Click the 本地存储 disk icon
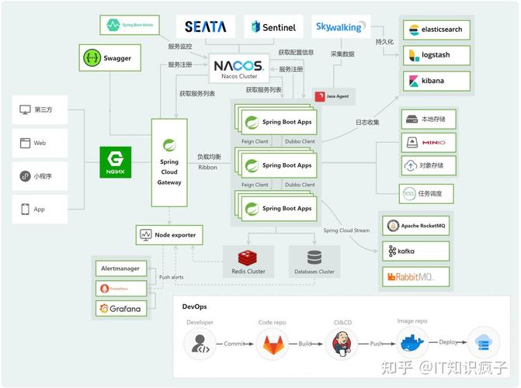Viewport: 521px width, 388px height. point(412,119)
